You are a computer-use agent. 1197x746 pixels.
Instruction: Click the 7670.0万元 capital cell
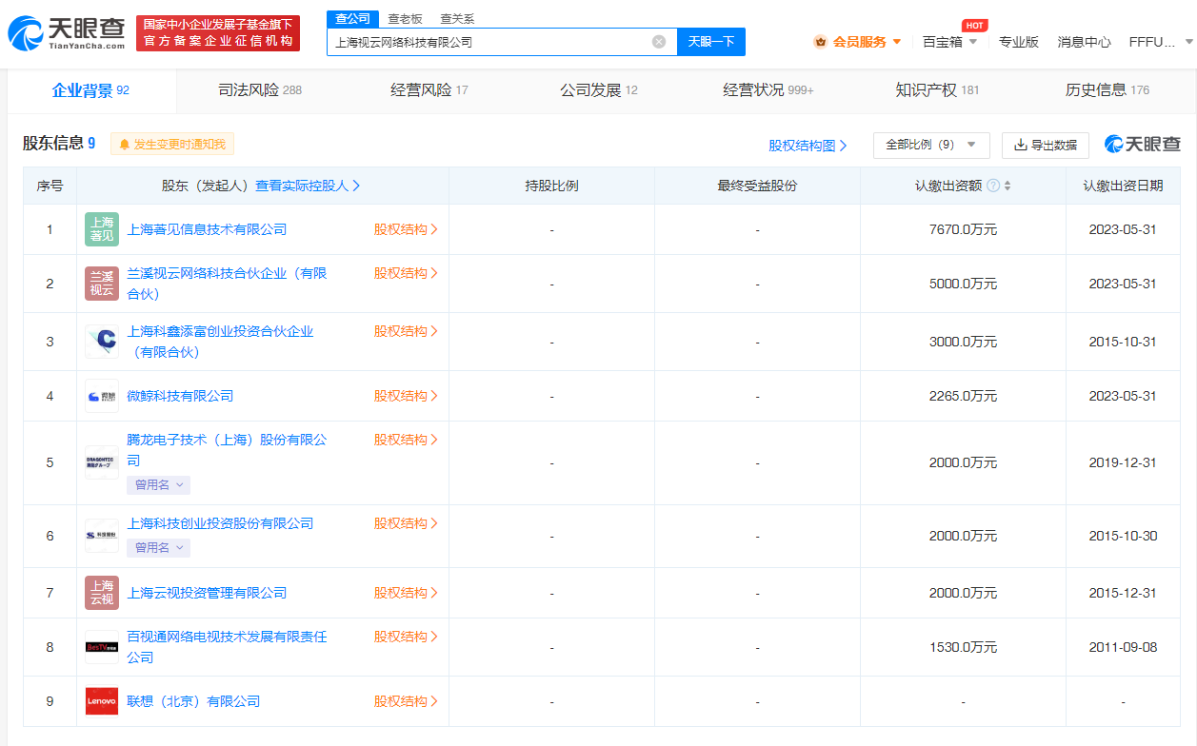[963, 229]
